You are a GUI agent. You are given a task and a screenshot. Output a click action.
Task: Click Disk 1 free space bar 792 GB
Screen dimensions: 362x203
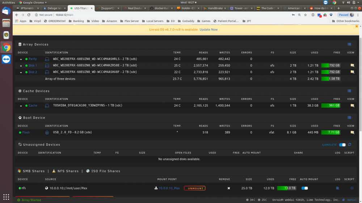tap(331, 66)
